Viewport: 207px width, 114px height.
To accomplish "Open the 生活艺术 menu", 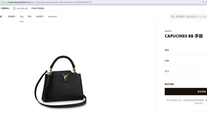I will [x=40, y=16].
